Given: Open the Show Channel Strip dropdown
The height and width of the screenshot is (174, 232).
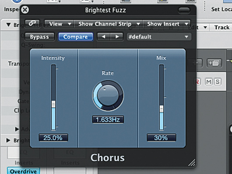Looking at the screenshot, I should (108, 24).
